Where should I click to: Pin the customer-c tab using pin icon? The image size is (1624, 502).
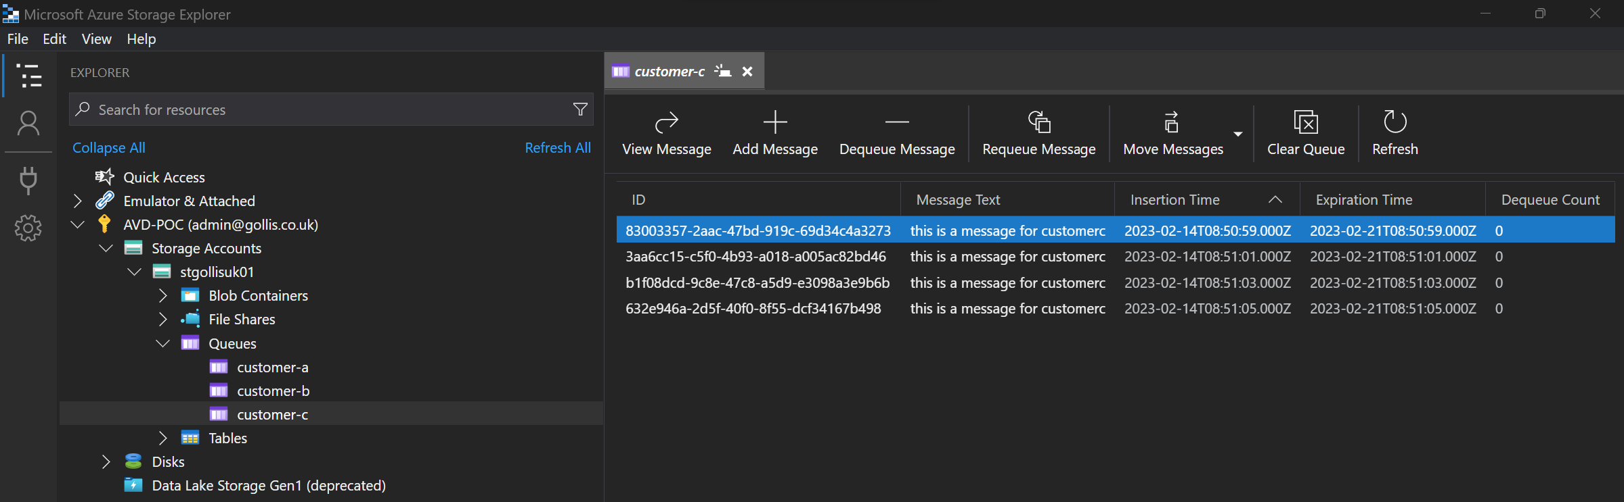click(x=723, y=71)
